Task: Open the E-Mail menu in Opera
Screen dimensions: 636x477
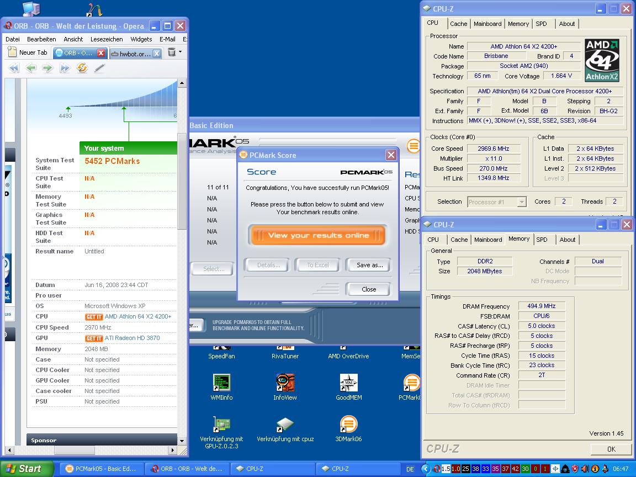Action: [167, 39]
